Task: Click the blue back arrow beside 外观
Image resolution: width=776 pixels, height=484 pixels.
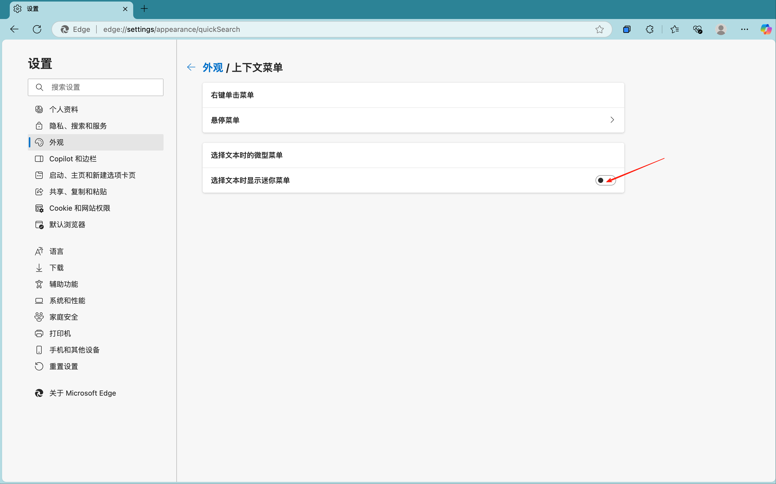Action: [x=191, y=67]
